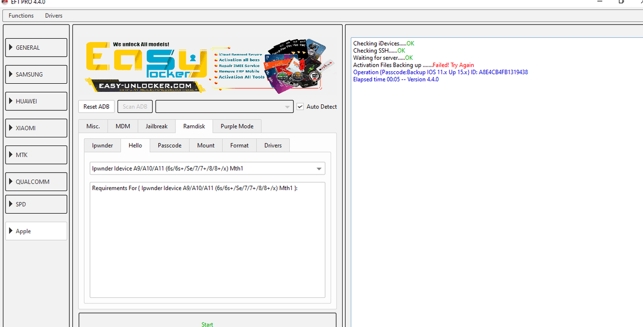Click inside the Requirements text area

207,240
